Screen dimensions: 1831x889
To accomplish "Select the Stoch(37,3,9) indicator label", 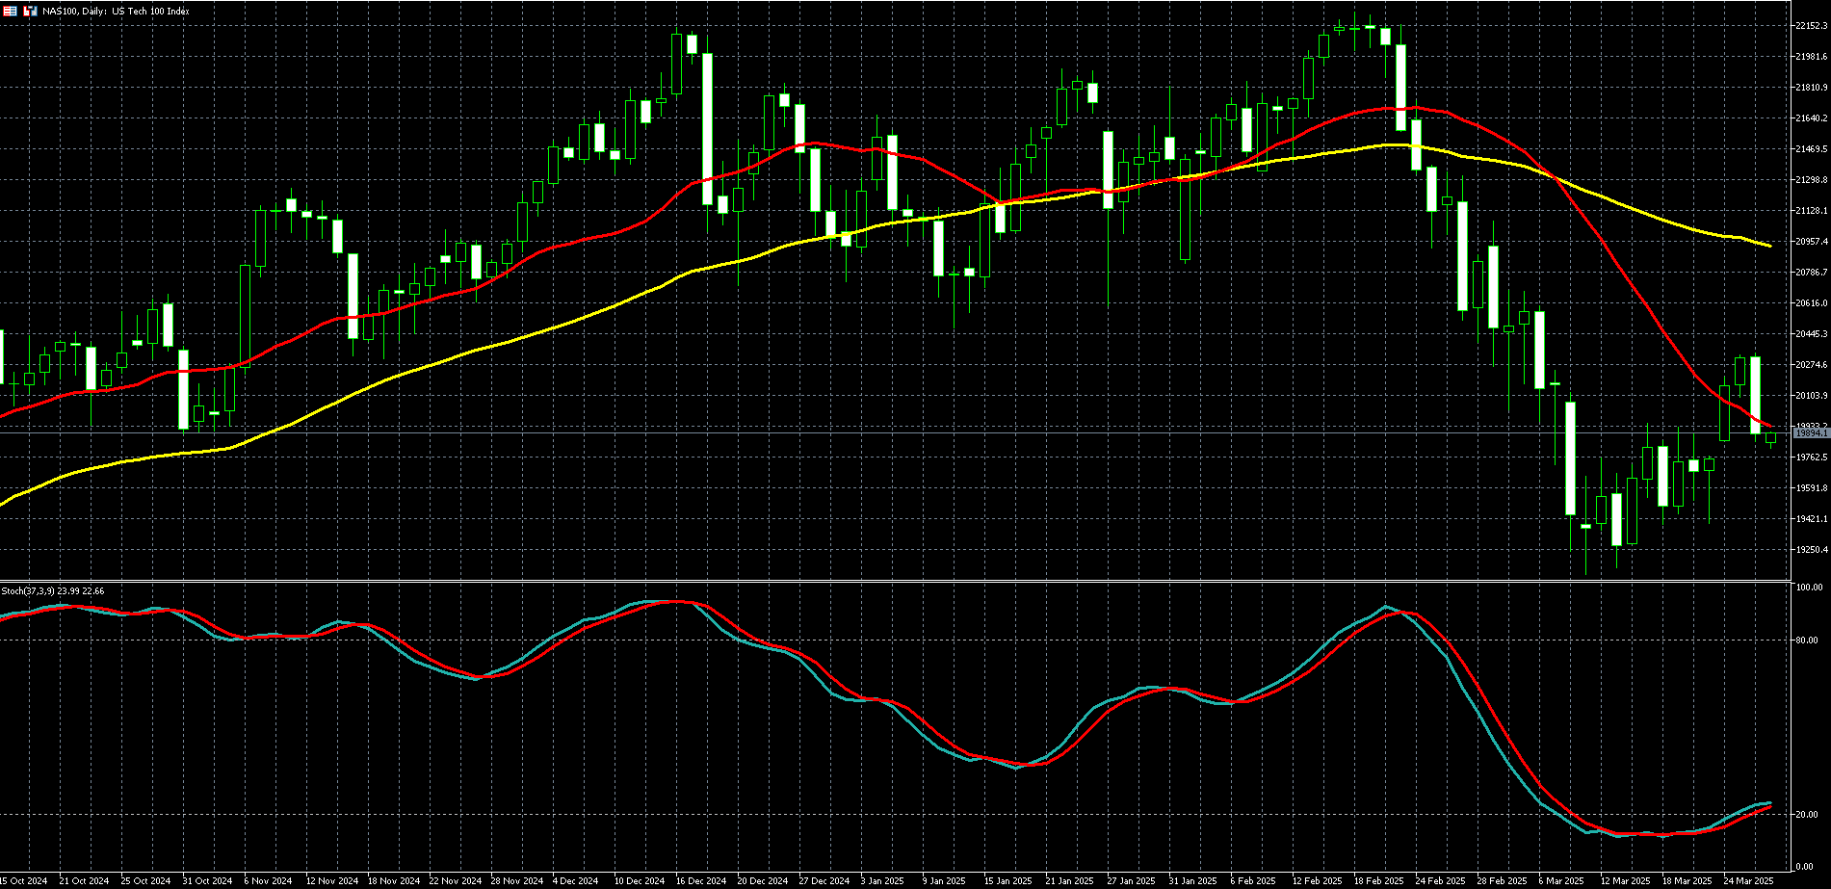I will click(53, 590).
